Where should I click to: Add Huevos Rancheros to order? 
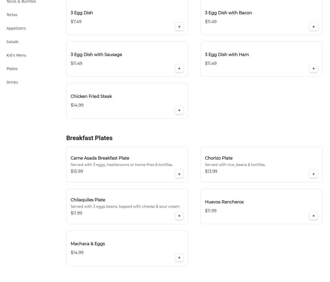point(313,216)
